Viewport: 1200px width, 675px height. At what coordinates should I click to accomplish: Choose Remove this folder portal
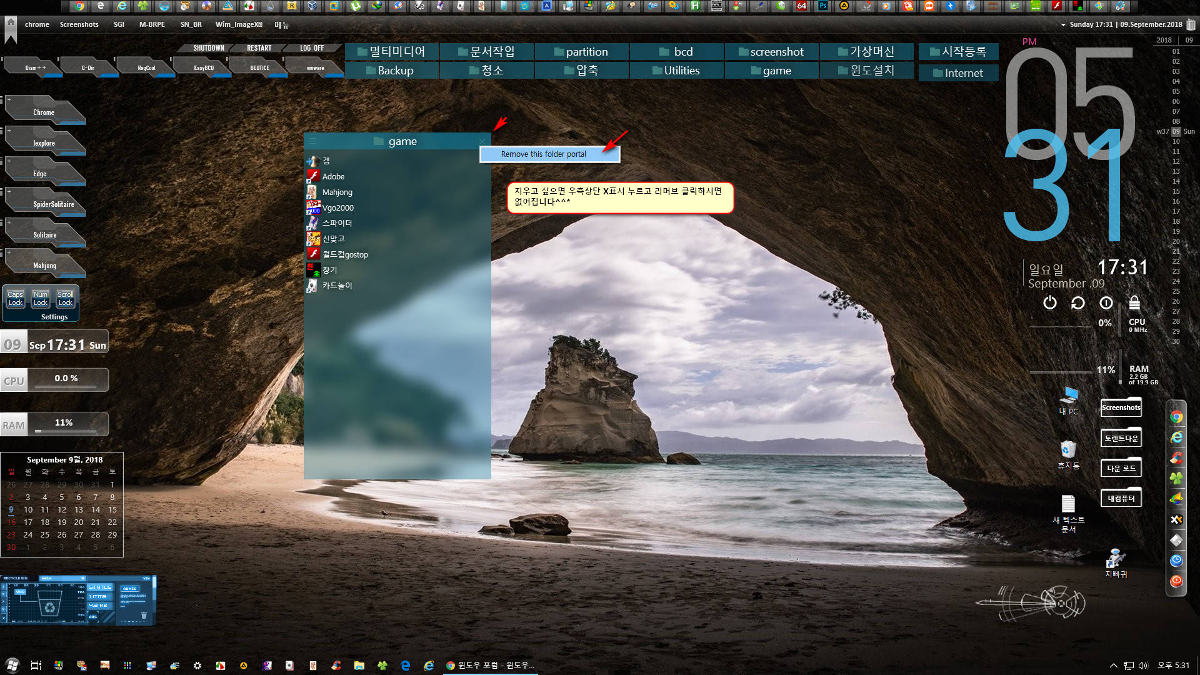pos(549,154)
